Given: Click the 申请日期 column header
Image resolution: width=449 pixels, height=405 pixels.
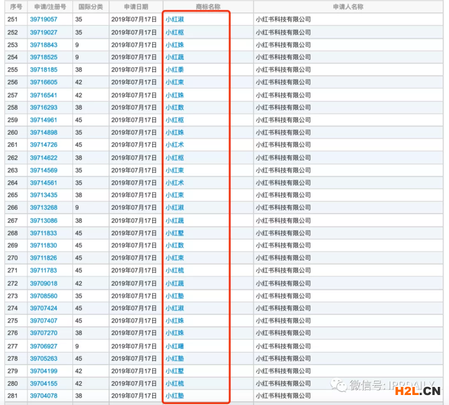Looking at the screenshot, I should [136, 7].
